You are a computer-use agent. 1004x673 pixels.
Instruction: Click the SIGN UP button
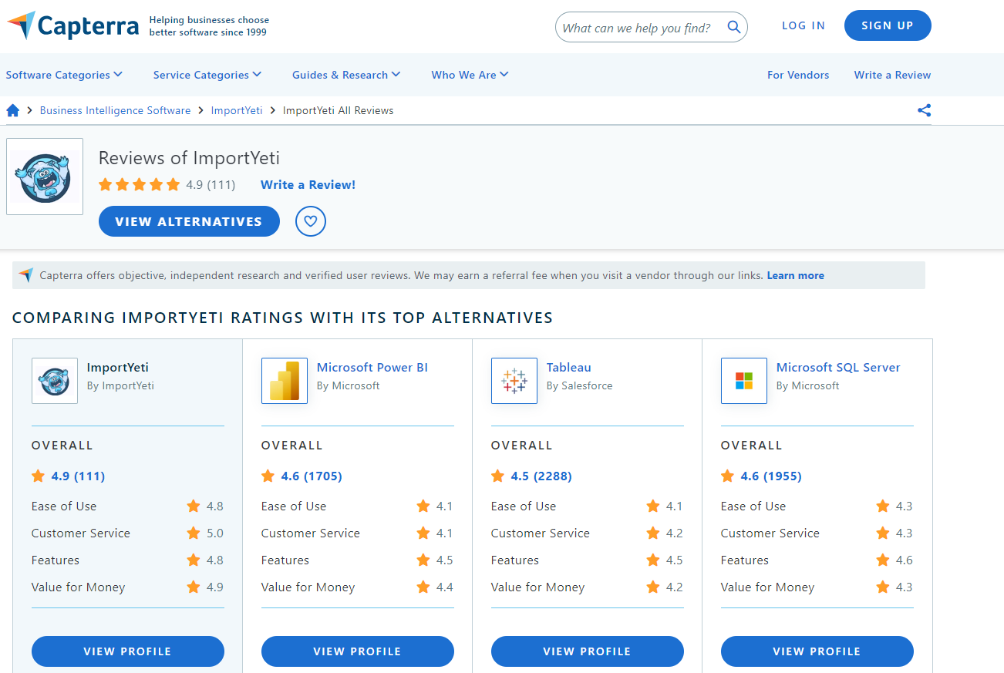(x=888, y=25)
